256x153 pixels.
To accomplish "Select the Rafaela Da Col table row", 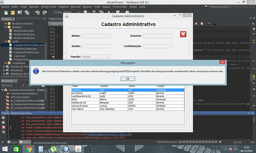I will (128, 103).
